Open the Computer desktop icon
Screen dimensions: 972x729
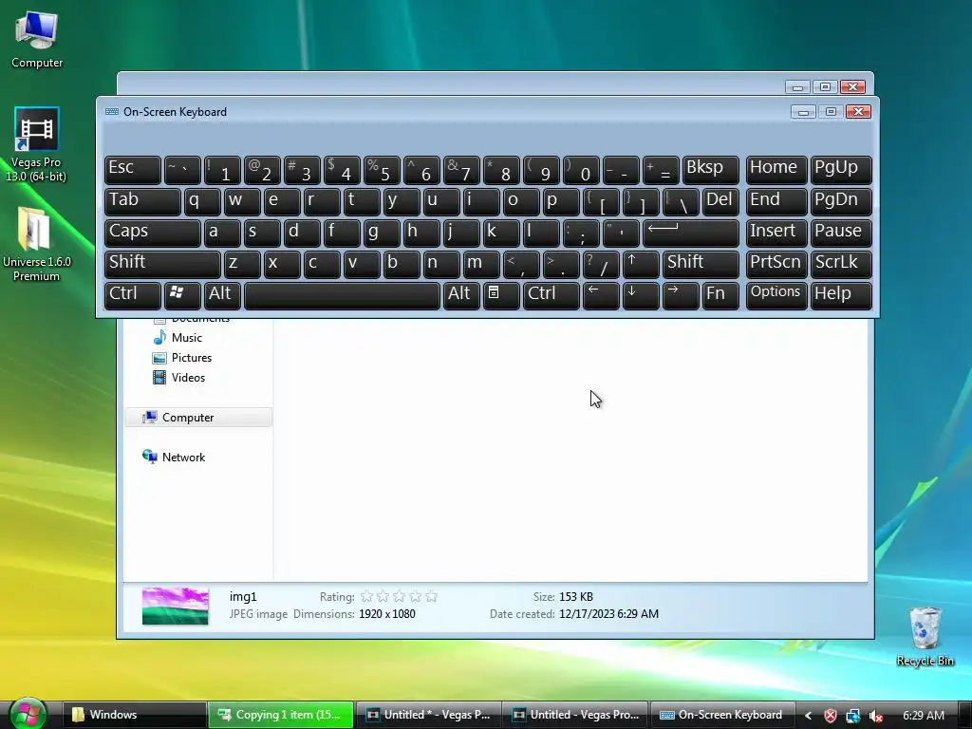pos(37,38)
